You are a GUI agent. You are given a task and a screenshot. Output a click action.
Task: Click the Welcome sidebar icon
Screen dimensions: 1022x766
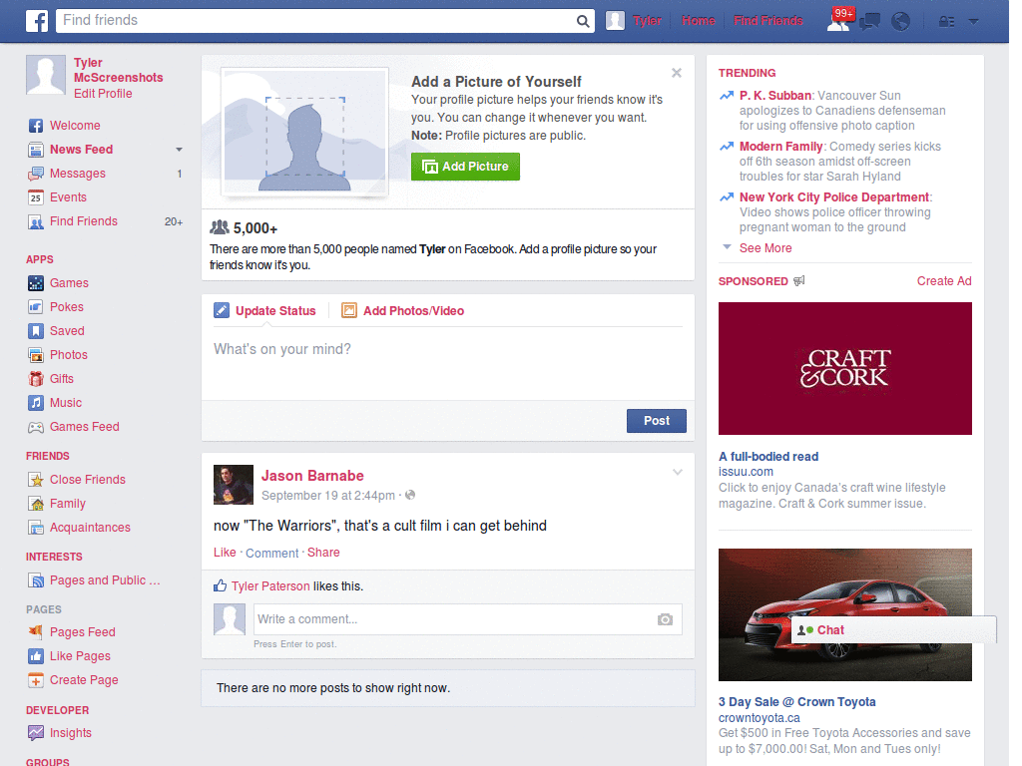coord(36,126)
